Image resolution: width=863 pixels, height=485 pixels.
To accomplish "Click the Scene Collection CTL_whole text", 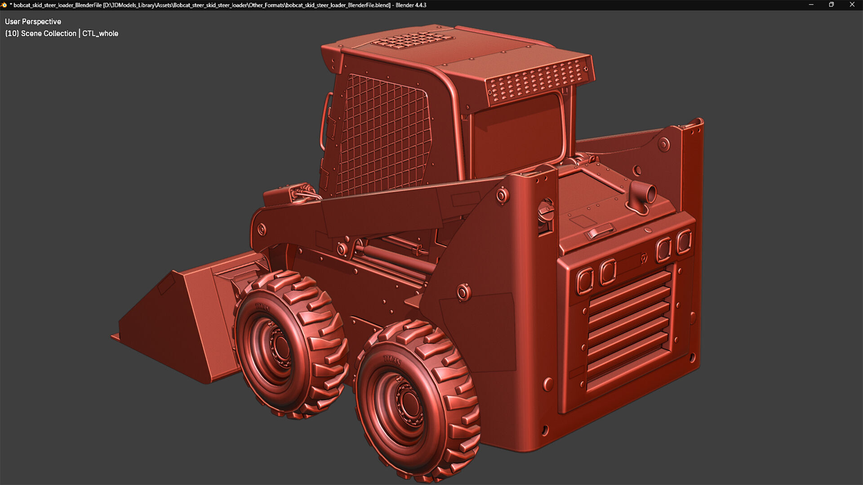I will [x=62, y=34].
